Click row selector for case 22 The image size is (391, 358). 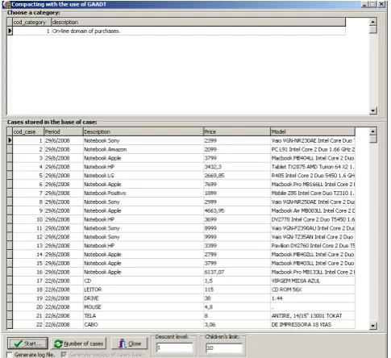pos(10,324)
